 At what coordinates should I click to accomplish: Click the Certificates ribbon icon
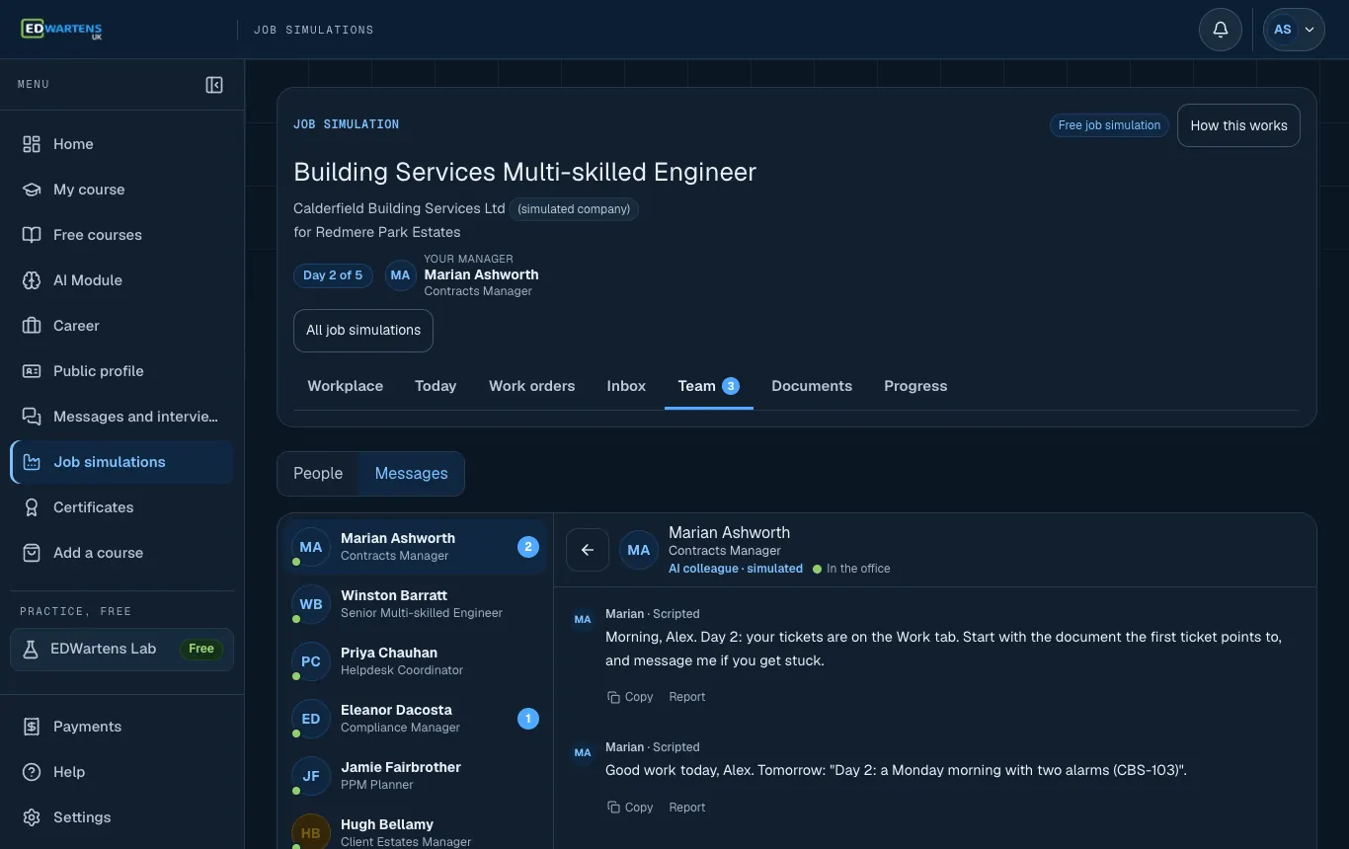coord(32,507)
